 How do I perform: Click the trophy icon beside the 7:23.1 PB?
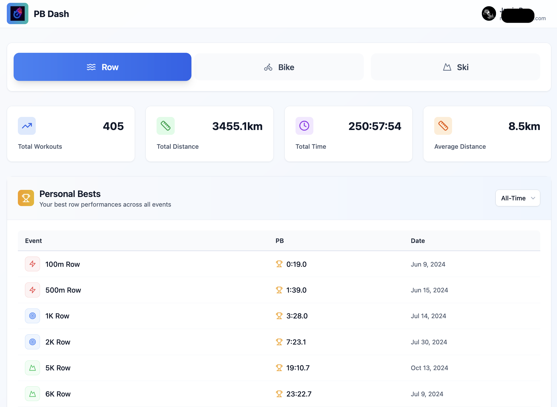tap(279, 342)
